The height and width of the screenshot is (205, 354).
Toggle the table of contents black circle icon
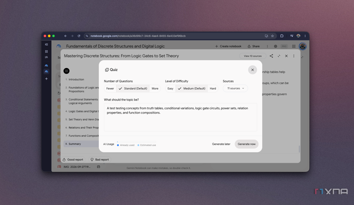[66, 71]
